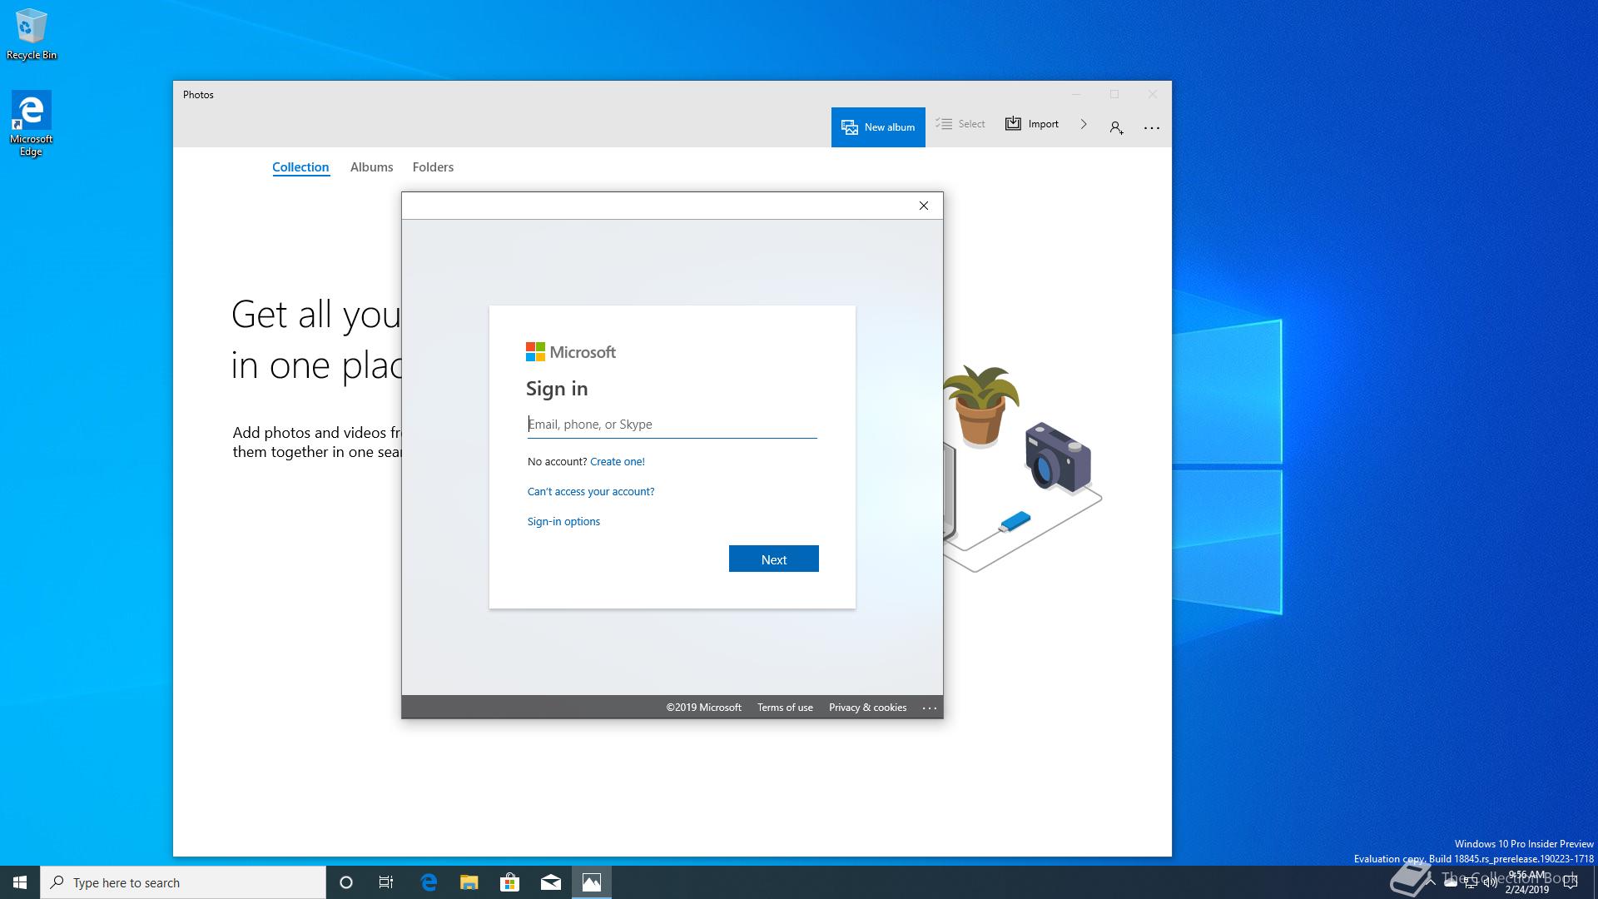Switch to the Albums tab
This screenshot has width=1598, height=899.
coord(371,167)
